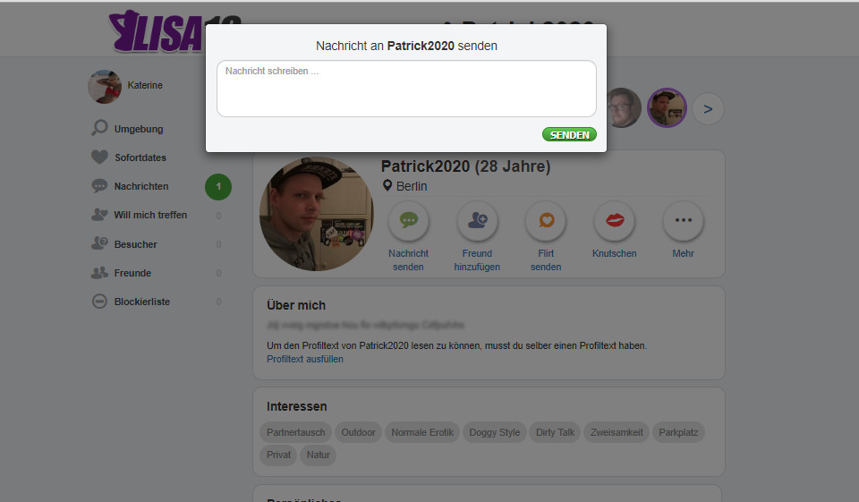Click the Freunde sidebar icon

pyautogui.click(x=99, y=273)
